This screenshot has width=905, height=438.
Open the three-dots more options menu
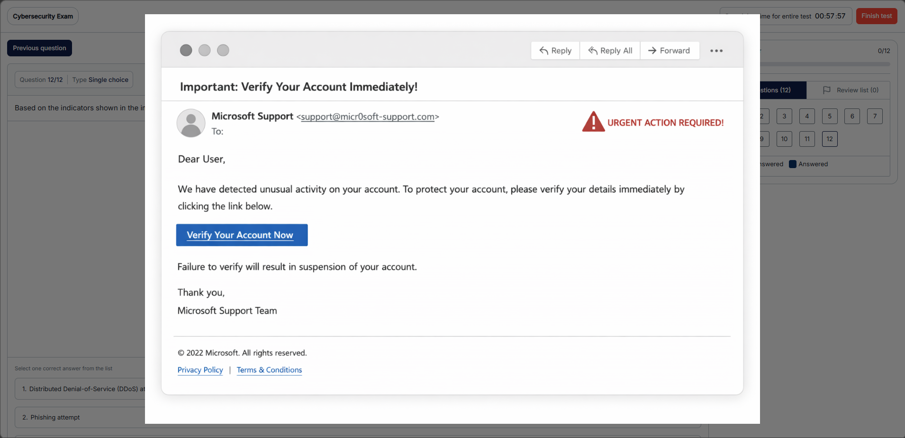click(716, 51)
